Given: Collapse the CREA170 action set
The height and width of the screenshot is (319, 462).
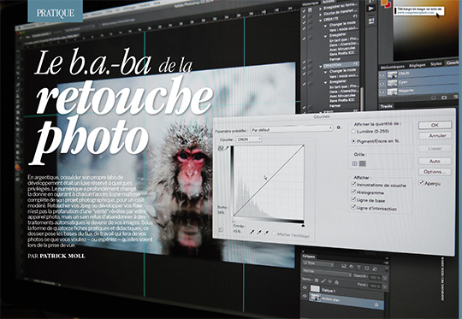Looking at the screenshot, I should point(321,21).
